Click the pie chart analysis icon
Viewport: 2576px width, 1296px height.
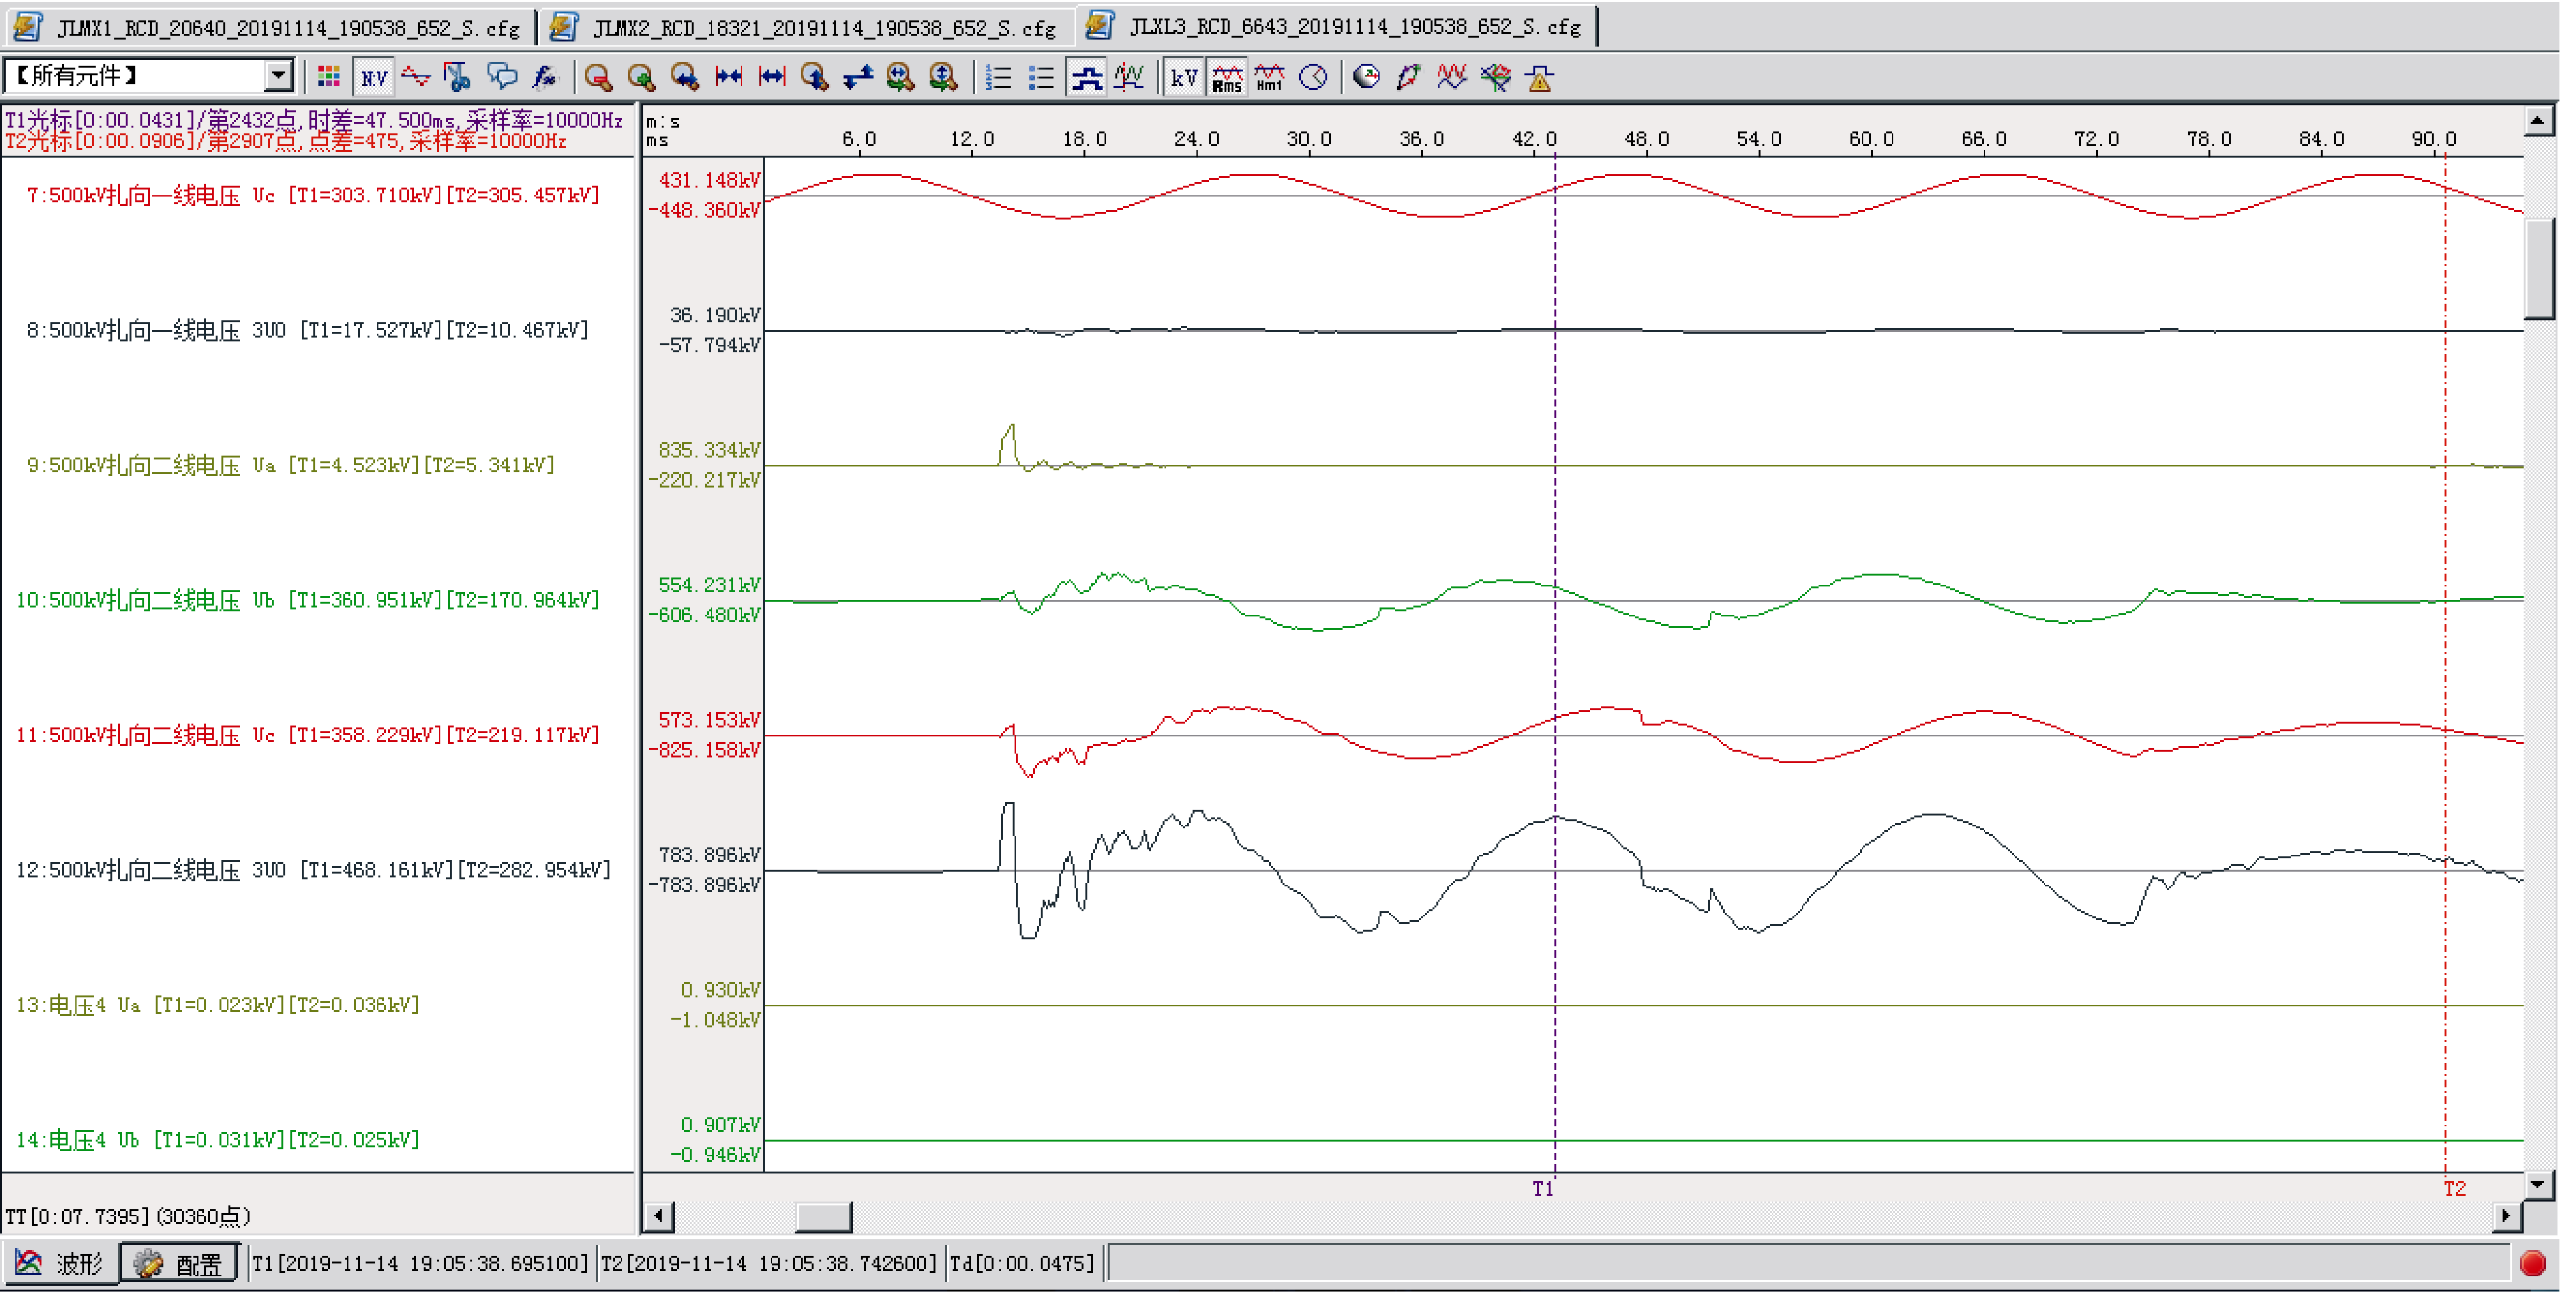(1366, 77)
